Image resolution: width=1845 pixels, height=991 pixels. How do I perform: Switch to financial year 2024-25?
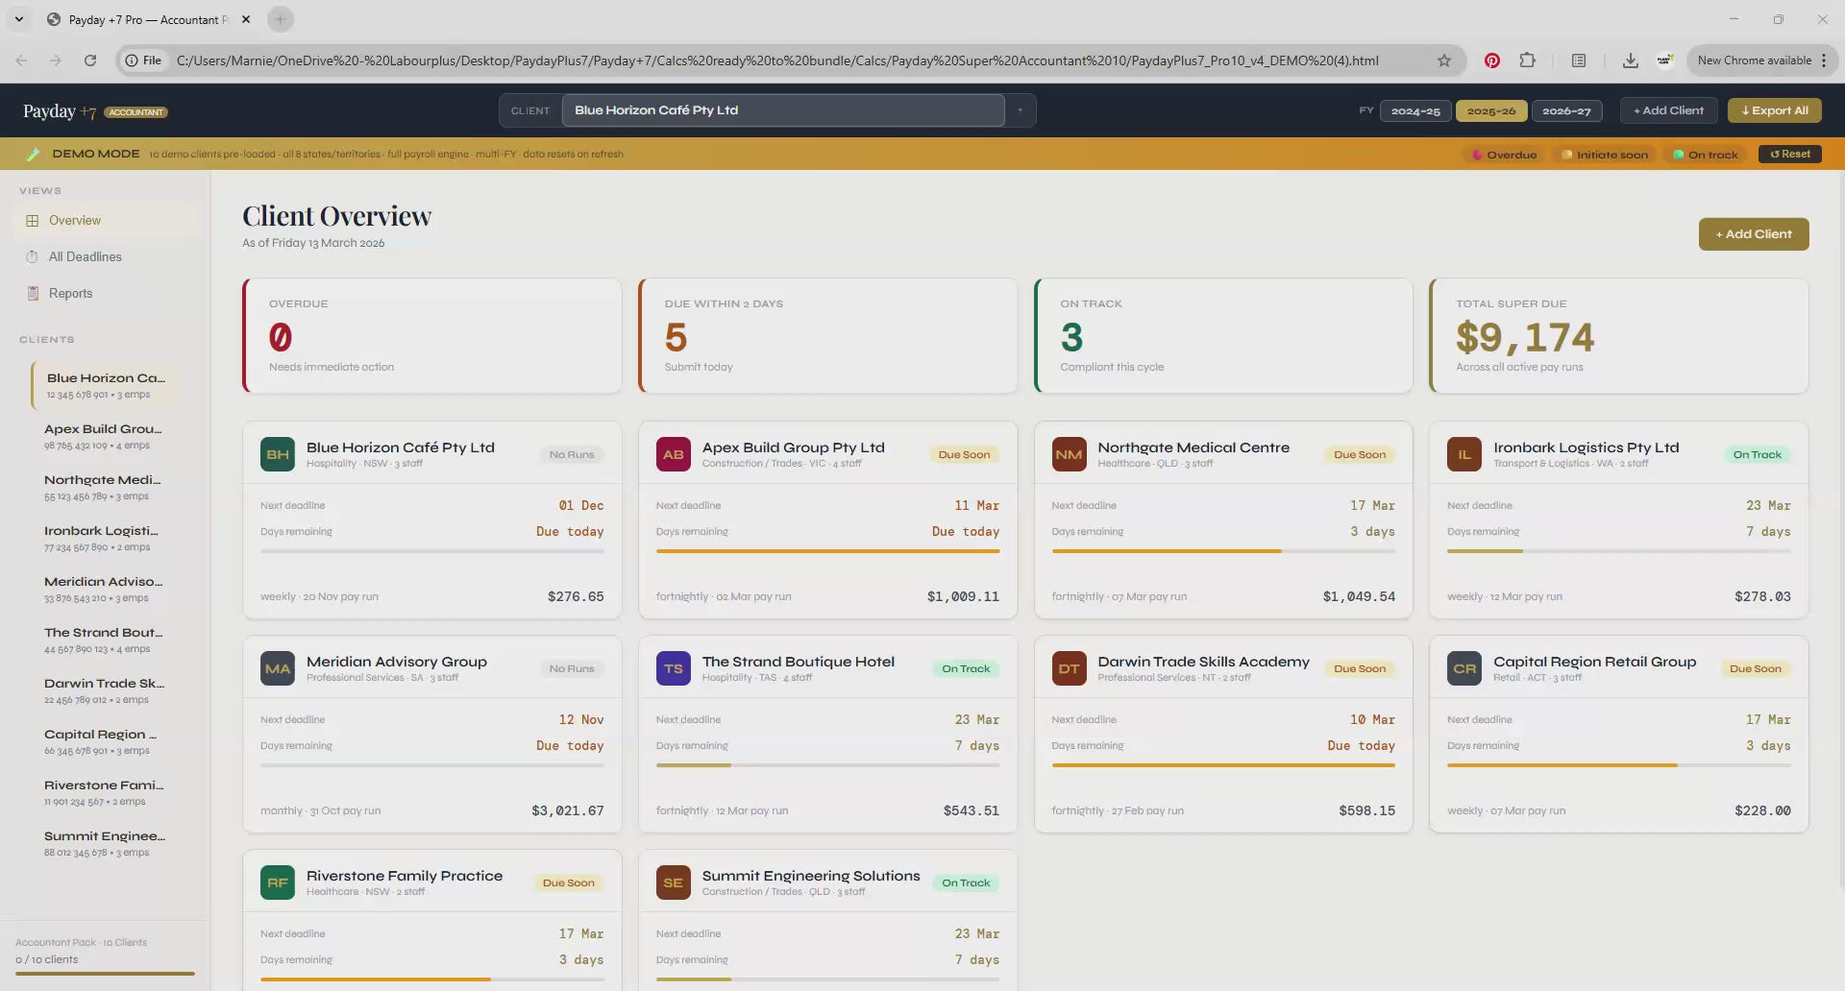[1415, 111]
